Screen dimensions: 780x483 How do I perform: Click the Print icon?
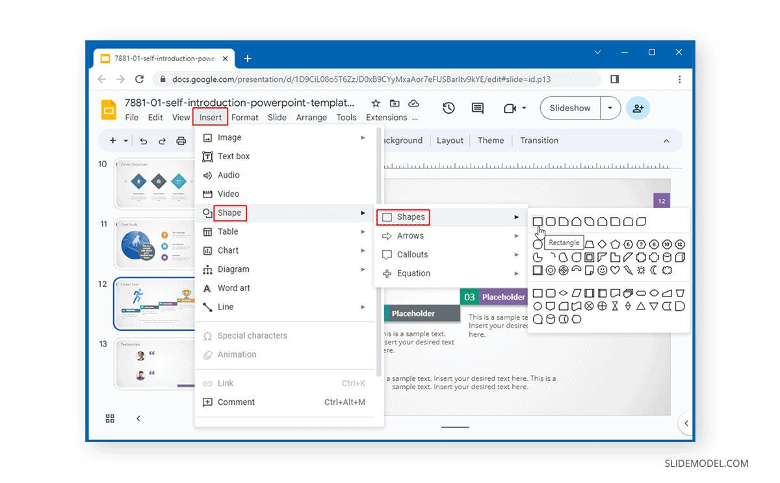[181, 140]
